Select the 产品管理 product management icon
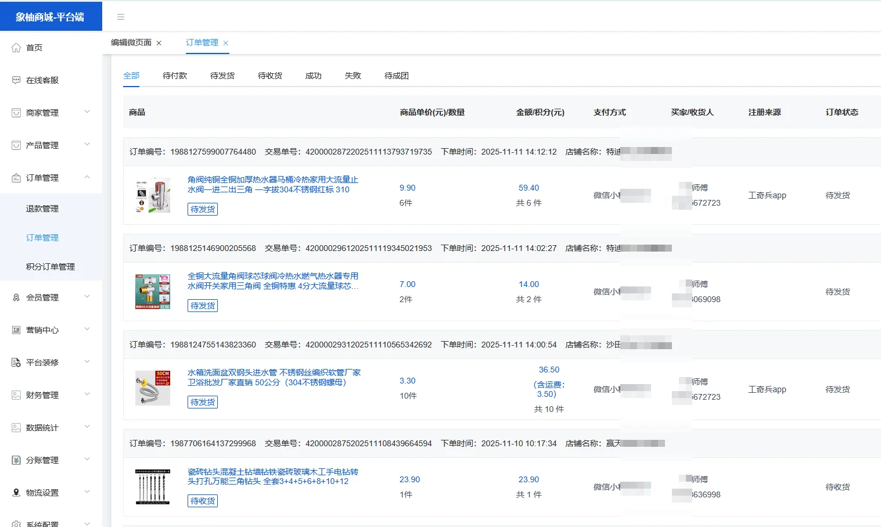 point(17,145)
